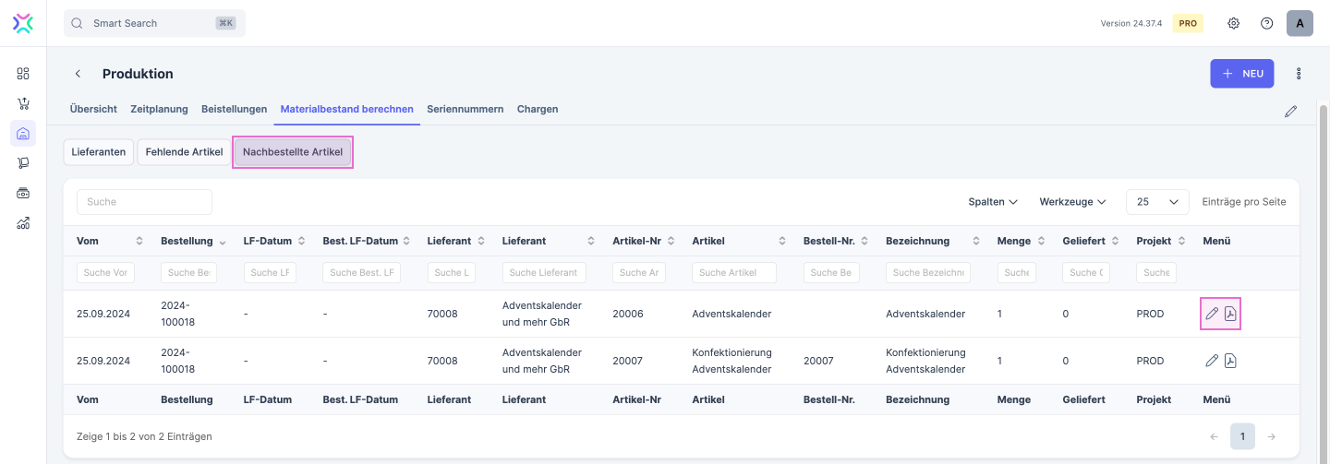Open the shopping cart sidebar icon

click(x=23, y=103)
